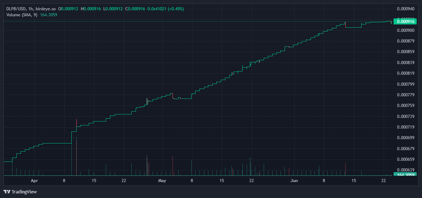Select price axis value 0.000759
422x198 pixels.
click(406, 106)
